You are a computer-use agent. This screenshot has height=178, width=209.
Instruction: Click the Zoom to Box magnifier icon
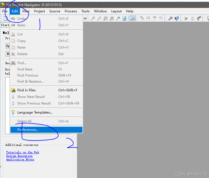point(118,18)
